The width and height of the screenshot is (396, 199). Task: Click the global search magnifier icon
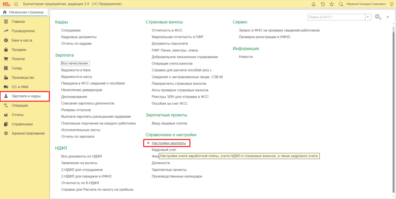pyautogui.click(x=341, y=4)
